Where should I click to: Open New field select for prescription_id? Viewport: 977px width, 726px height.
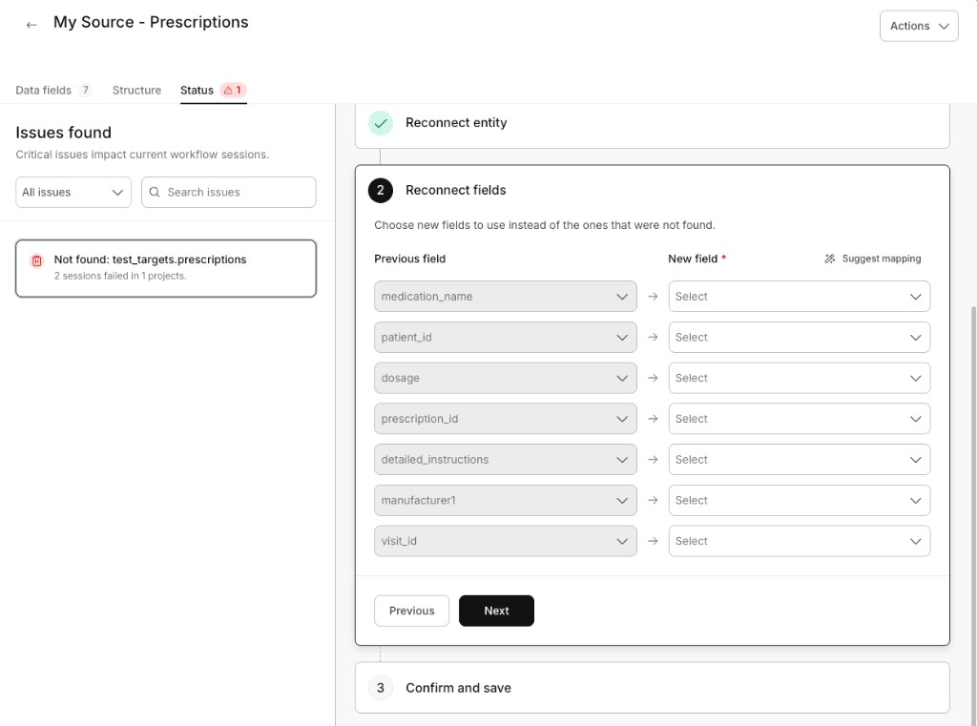(x=799, y=419)
